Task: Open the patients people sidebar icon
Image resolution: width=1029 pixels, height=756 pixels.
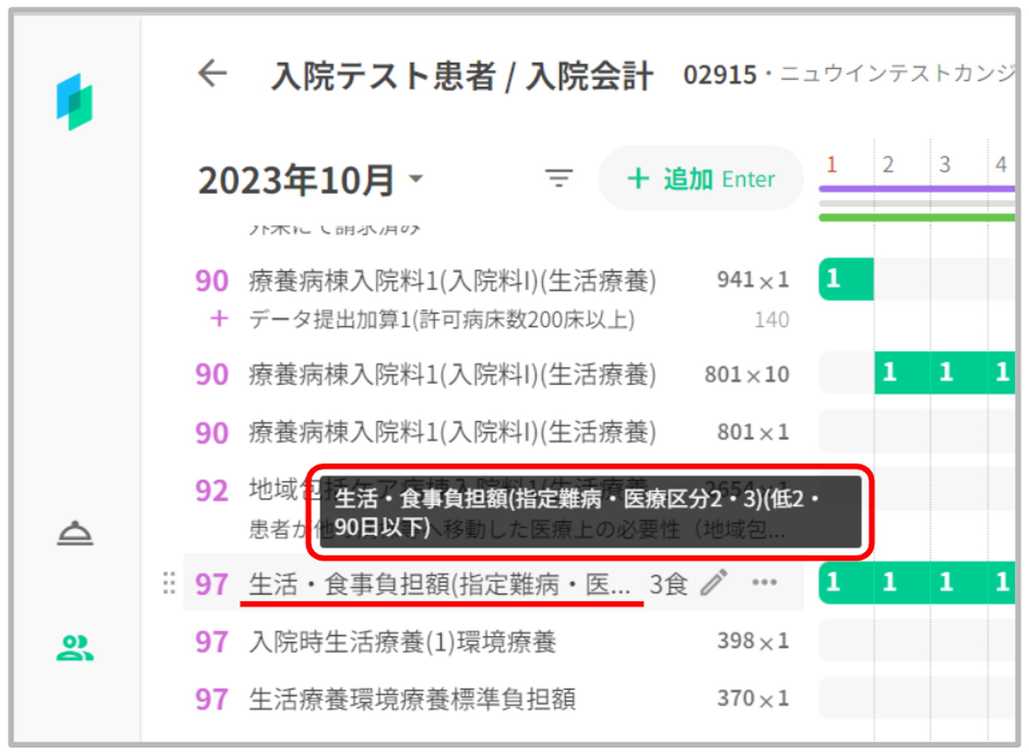Action: (75, 647)
